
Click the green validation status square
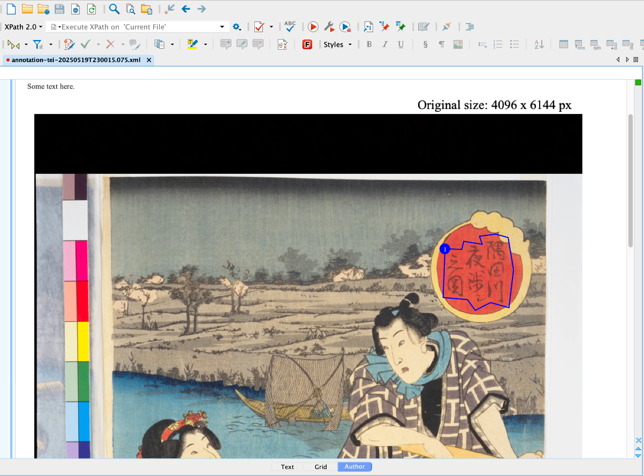(638, 82)
